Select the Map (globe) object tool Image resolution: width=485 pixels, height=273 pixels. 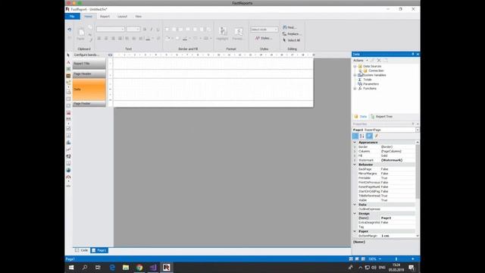coord(68,170)
